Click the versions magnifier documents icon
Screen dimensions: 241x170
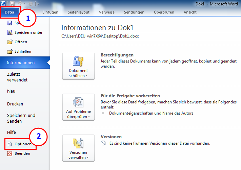[78, 143]
